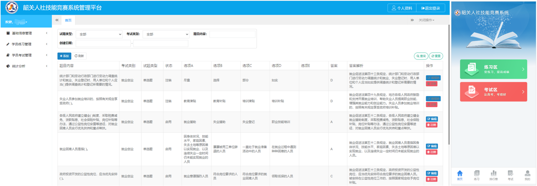Click the double-left arrow tab scroll icon
Image resolution: width=537 pixels, height=186 pixels.
(57, 20)
